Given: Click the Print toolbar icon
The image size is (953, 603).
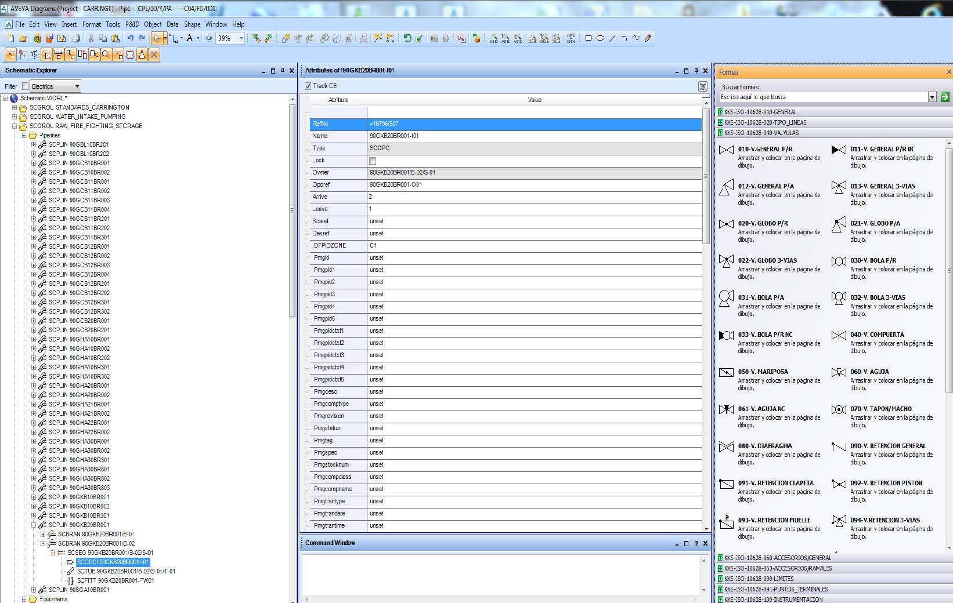Looking at the screenshot, I should (76, 38).
